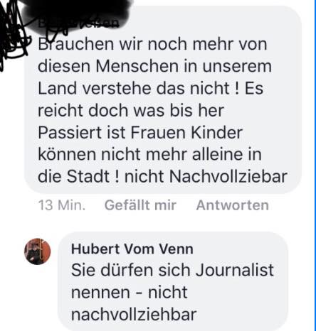Click the text 'Sie dürfen sich Journalist'

pyautogui.click(x=172, y=270)
